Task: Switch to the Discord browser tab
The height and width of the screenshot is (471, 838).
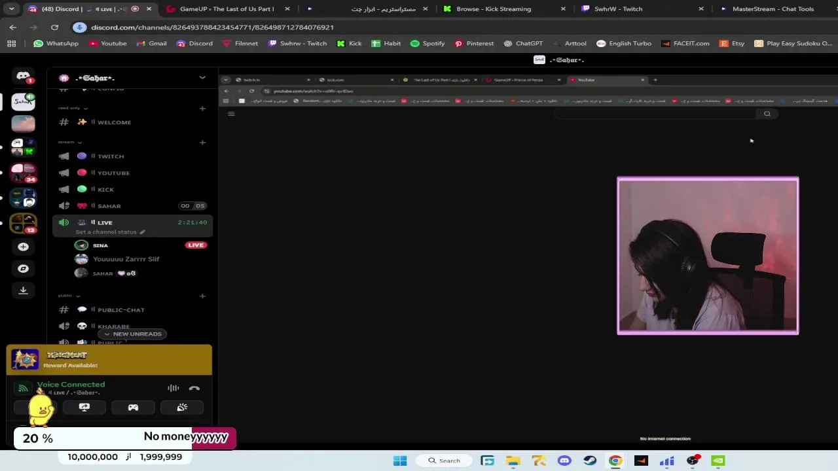Action: pos(90,9)
